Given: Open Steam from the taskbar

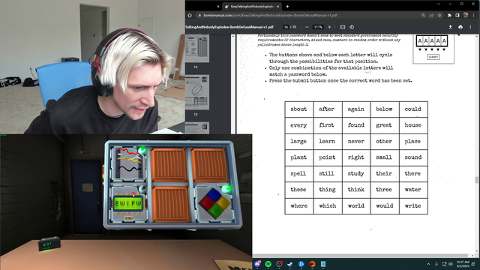Looking at the screenshot, I should coord(290,264).
